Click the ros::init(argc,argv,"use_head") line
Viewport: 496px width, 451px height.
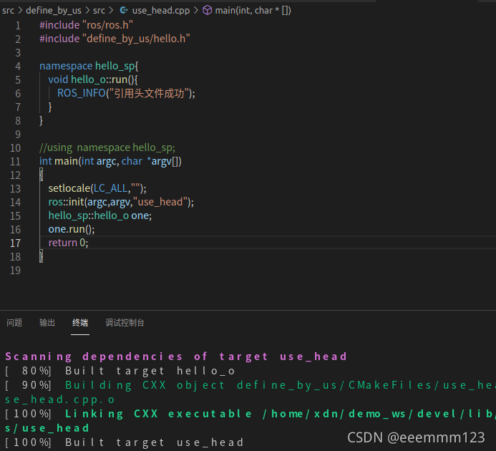[121, 202]
